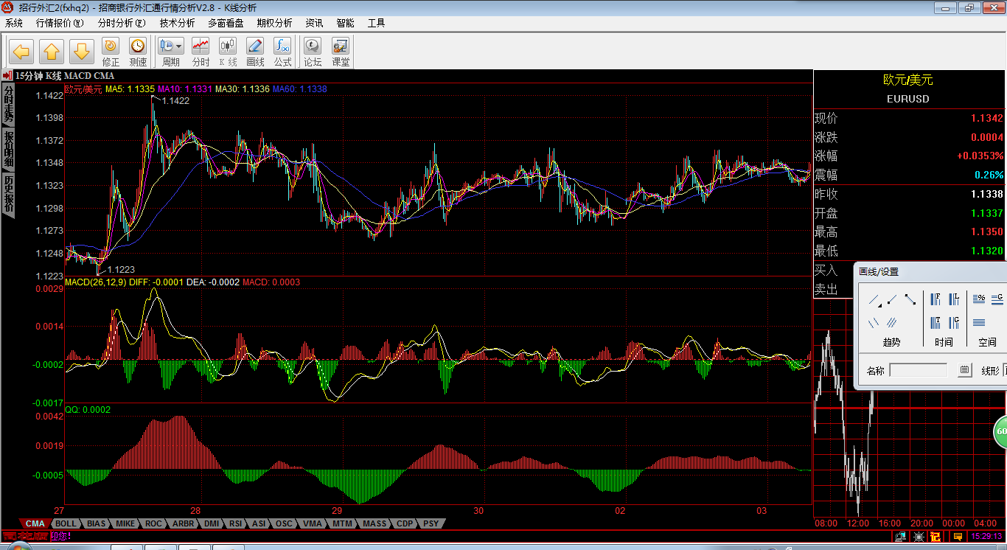Open the 期权分析 menu
Screen dimensions: 1007x550
(x=274, y=23)
